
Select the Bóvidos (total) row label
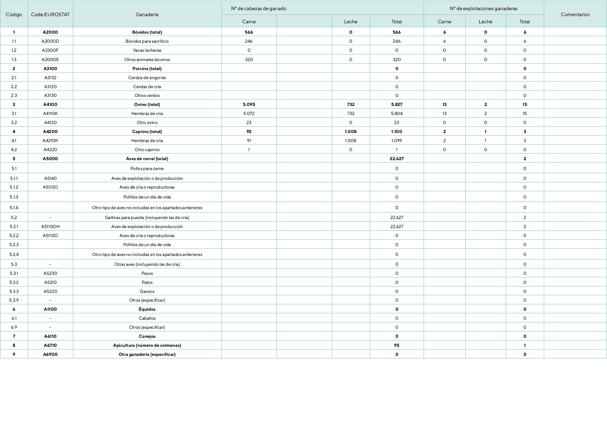(147, 32)
